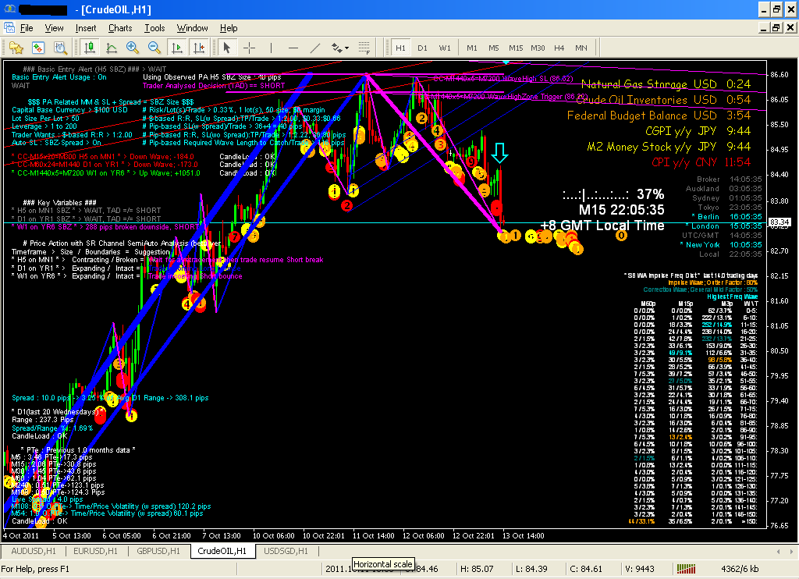Activate the Zoom In magnifier
Screen dimensions: 799x579
pyautogui.click(x=130, y=48)
